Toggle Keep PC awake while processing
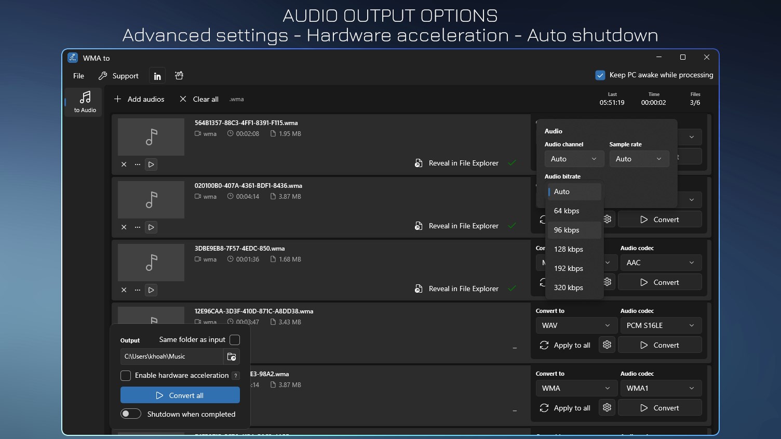Image resolution: width=781 pixels, height=439 pixels. pyautogui.click(x=600, y=75)
